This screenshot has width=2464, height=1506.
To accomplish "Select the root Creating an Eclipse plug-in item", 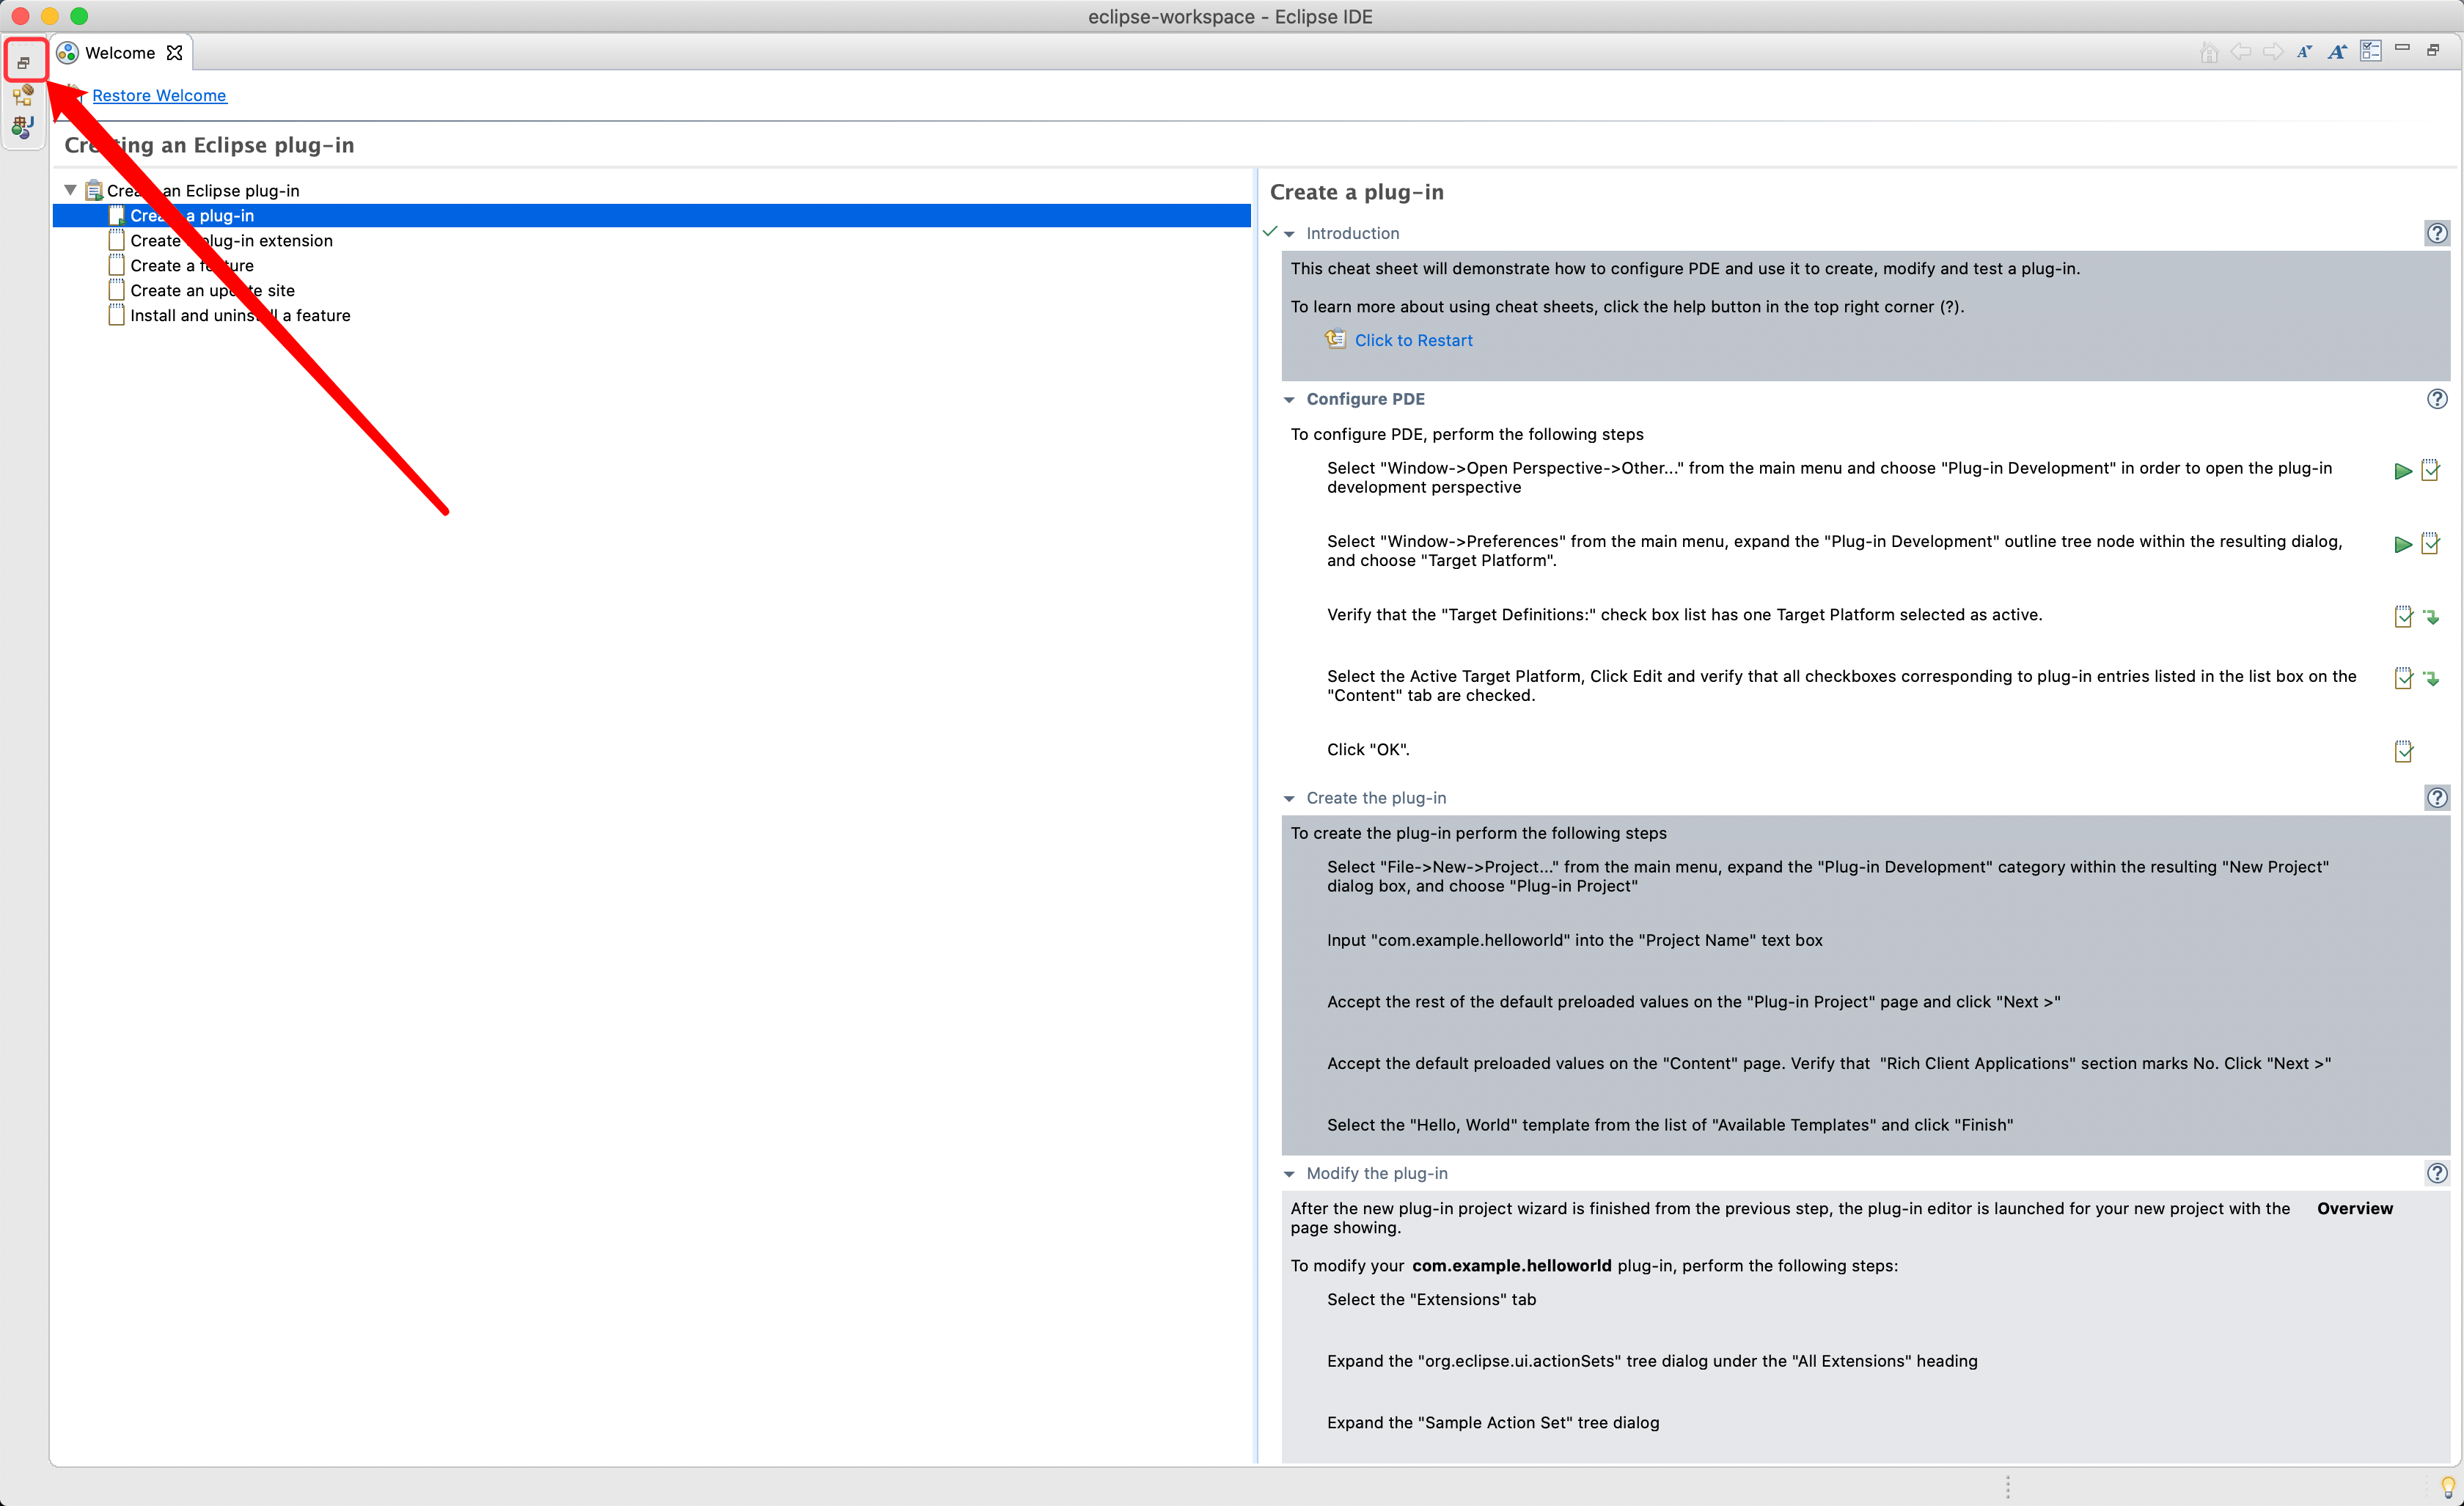I will (x=203, y=190).
